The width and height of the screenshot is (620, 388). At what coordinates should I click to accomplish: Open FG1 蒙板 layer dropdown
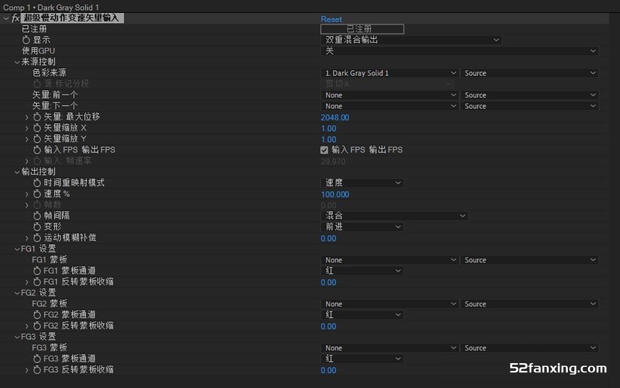pyautogui.click(x=390, y=260)
